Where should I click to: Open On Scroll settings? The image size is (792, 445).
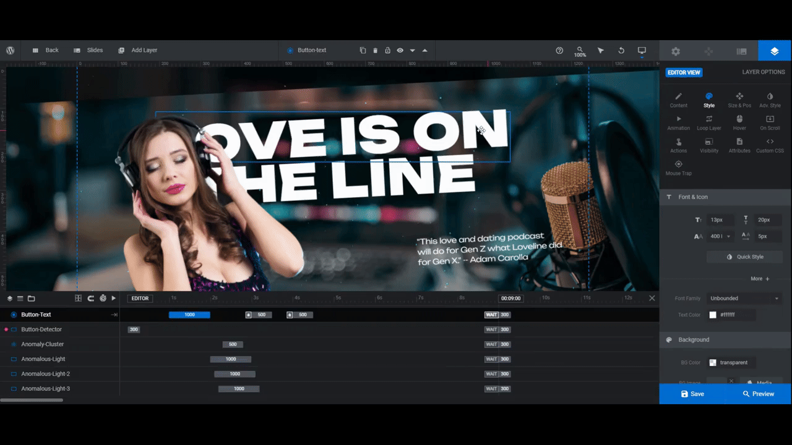click(770, 123)
